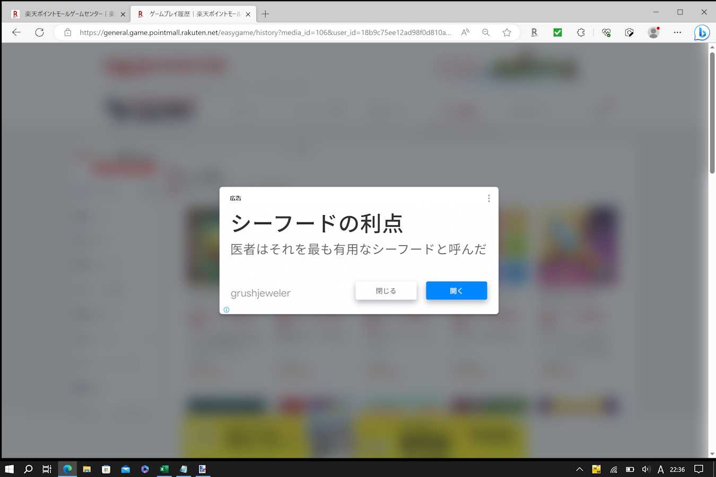Image resolution: width=716 pixels, height=477 pixels.
Task: Open Task View on the taskbar
Action: (x=47, y=469)
